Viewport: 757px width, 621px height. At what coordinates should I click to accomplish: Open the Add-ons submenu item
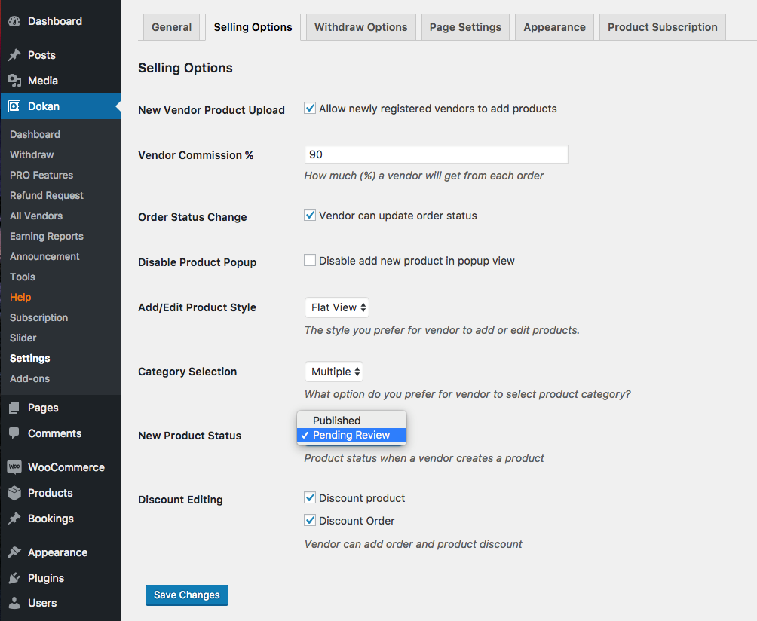30,378
